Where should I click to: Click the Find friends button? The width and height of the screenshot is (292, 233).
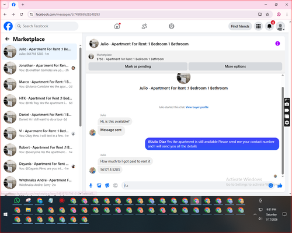(x=240, y=26)
